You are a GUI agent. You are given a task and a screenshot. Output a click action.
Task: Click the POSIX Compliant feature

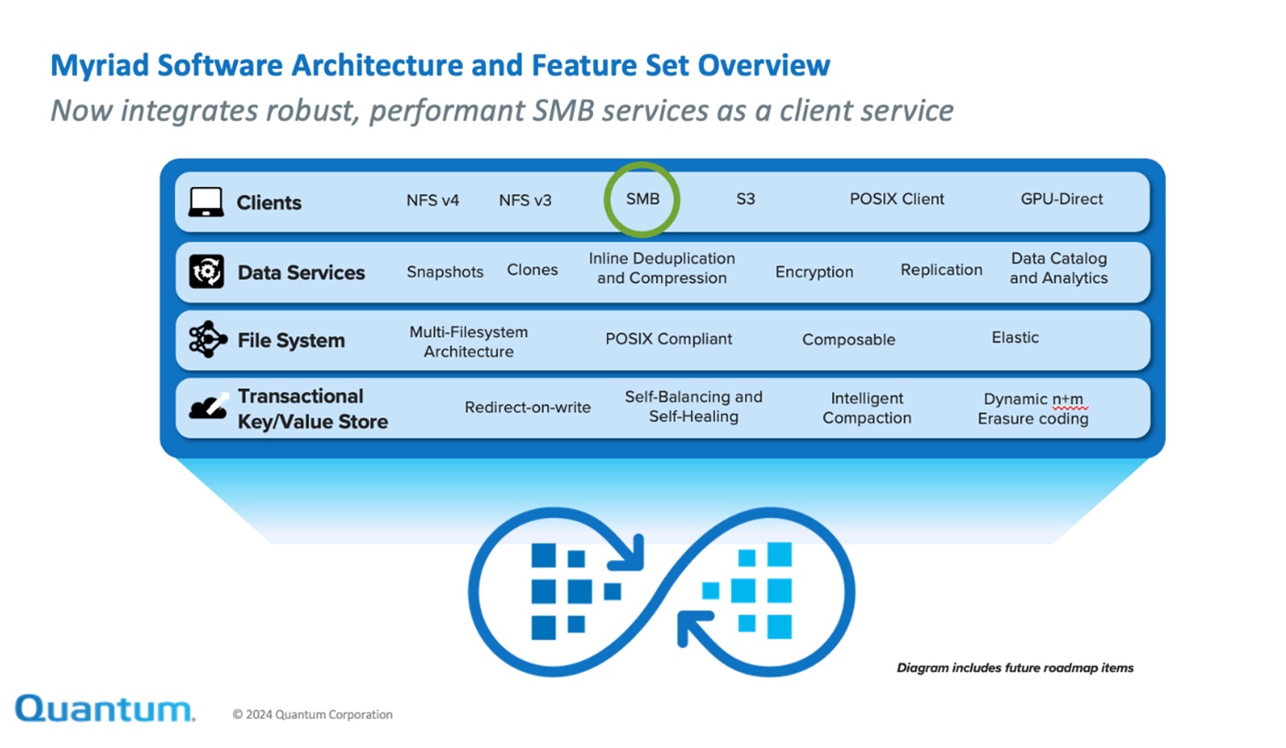(x=669, y=339)
